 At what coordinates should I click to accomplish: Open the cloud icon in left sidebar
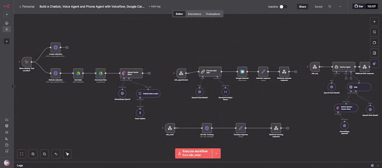(7, 120)
